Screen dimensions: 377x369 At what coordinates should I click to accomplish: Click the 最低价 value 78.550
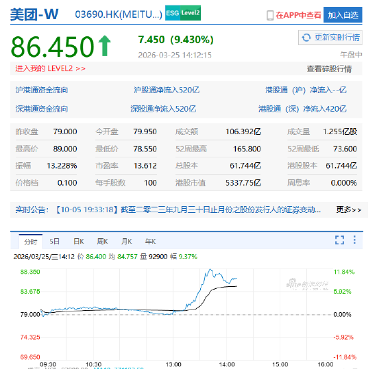coord(145,149)
